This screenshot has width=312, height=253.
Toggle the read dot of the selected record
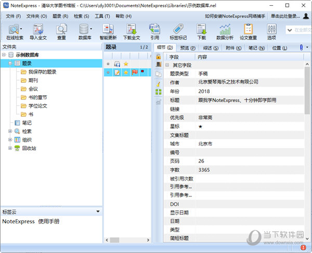[108, 72]
